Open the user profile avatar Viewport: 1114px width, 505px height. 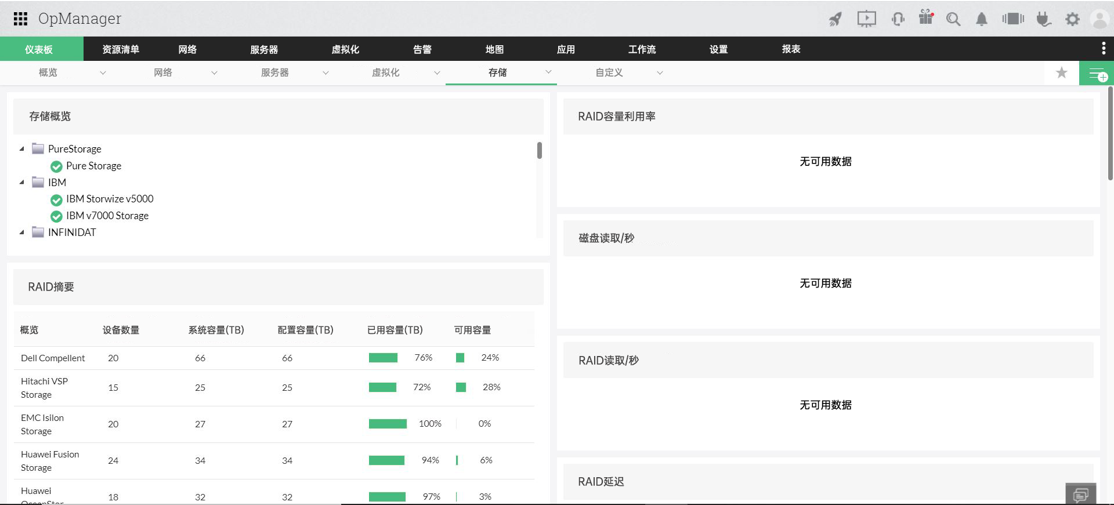1099,19
